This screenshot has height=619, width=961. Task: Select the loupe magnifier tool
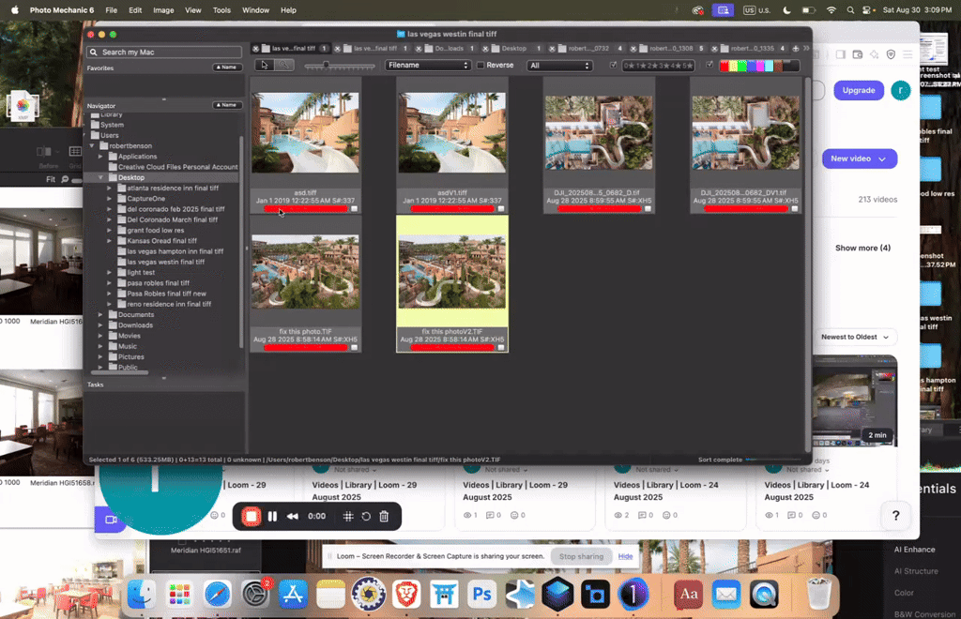(282, 66)
